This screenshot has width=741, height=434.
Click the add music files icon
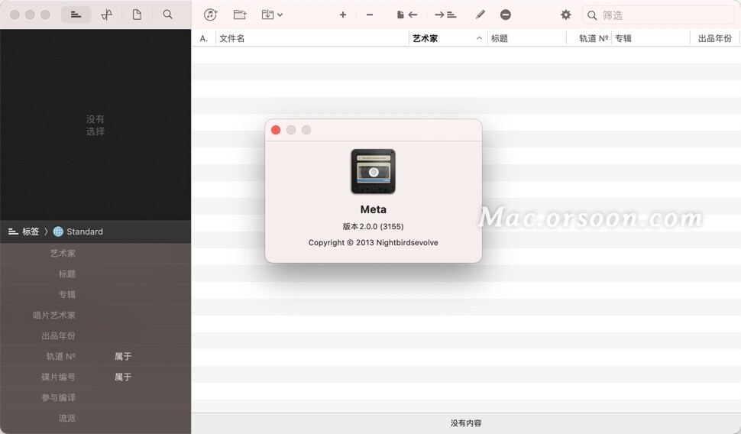coord(210,15)
